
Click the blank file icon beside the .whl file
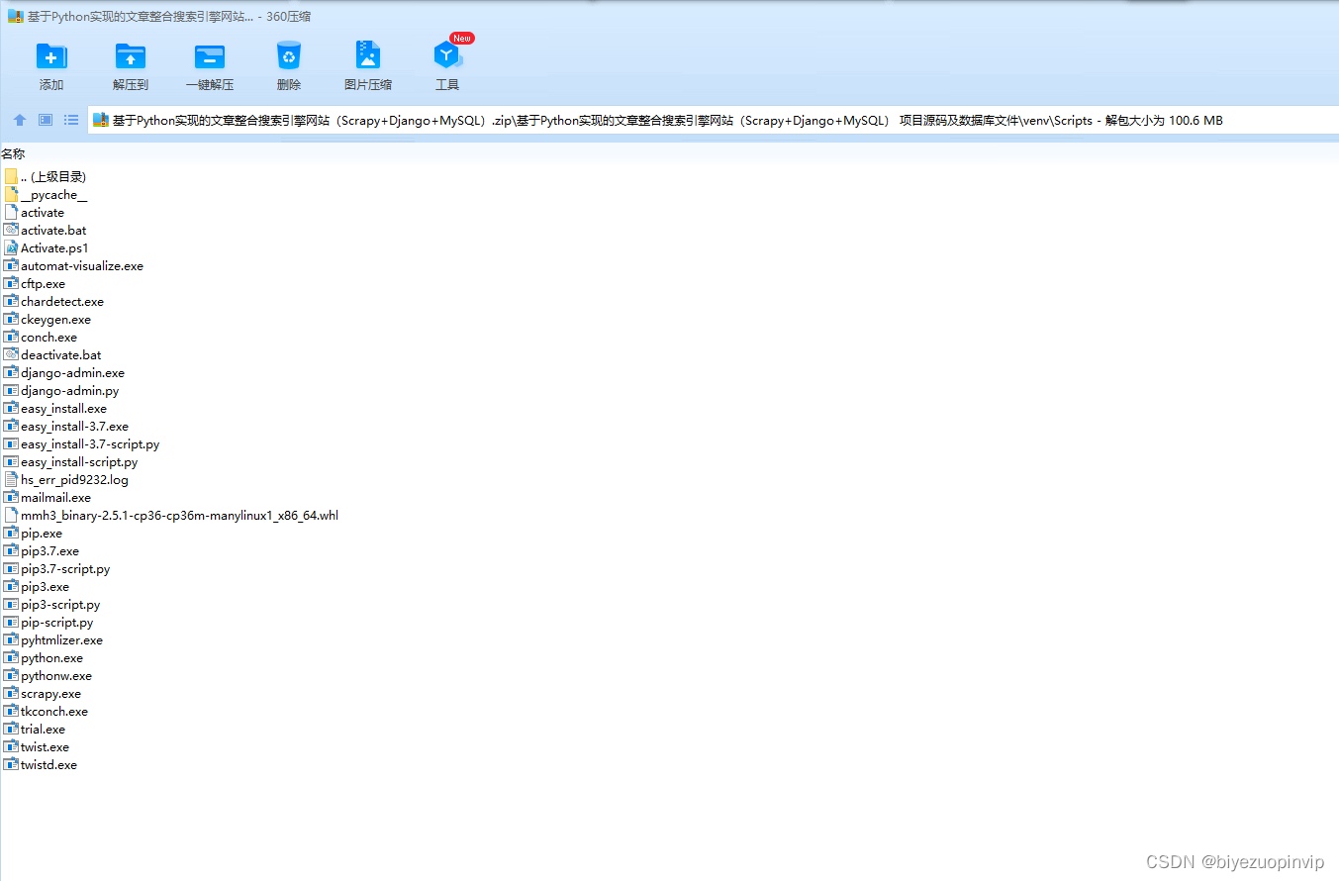11,516
